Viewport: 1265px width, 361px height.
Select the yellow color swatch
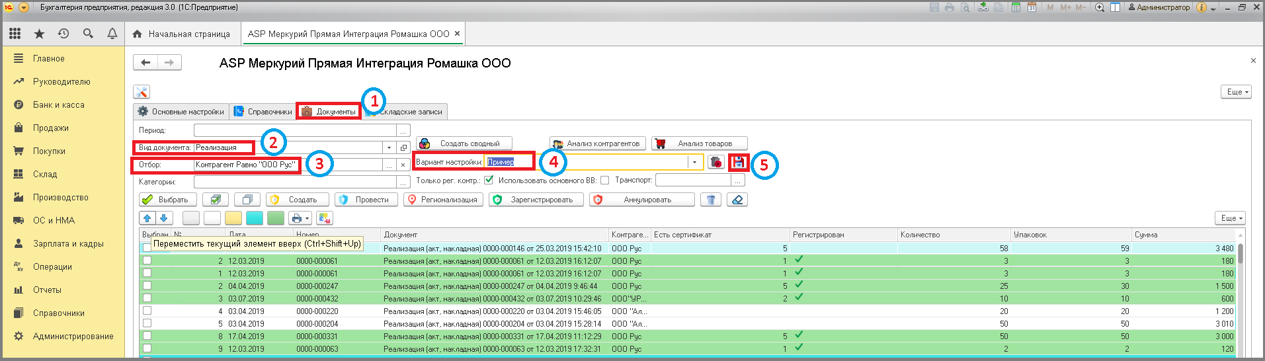233,218
